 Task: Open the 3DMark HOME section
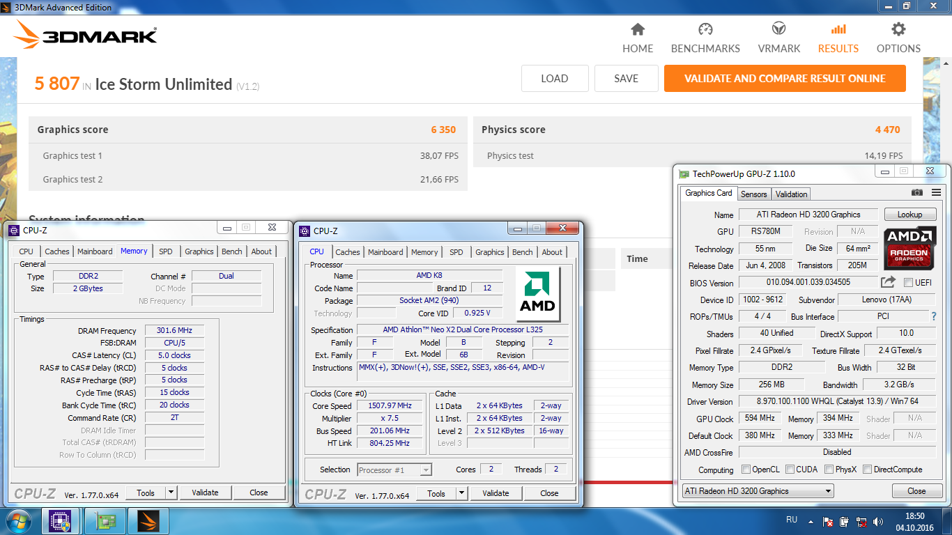coord(638,38)
